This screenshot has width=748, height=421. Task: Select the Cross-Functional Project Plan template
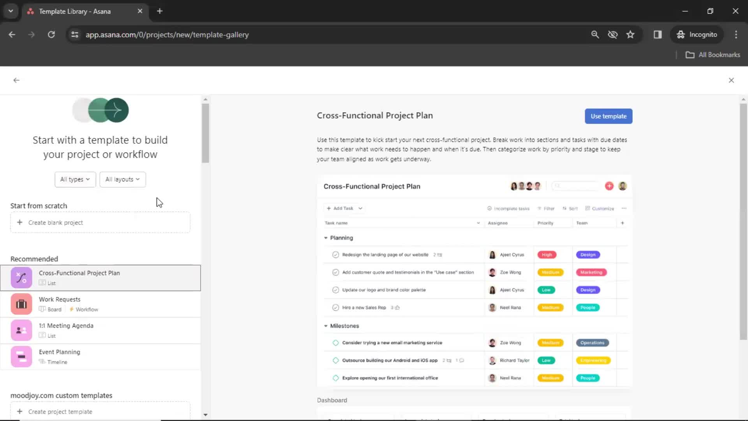pos(100,278)
